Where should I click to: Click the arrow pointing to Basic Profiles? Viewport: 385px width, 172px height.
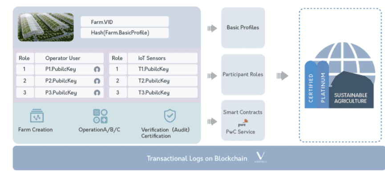tap(212, 28)
